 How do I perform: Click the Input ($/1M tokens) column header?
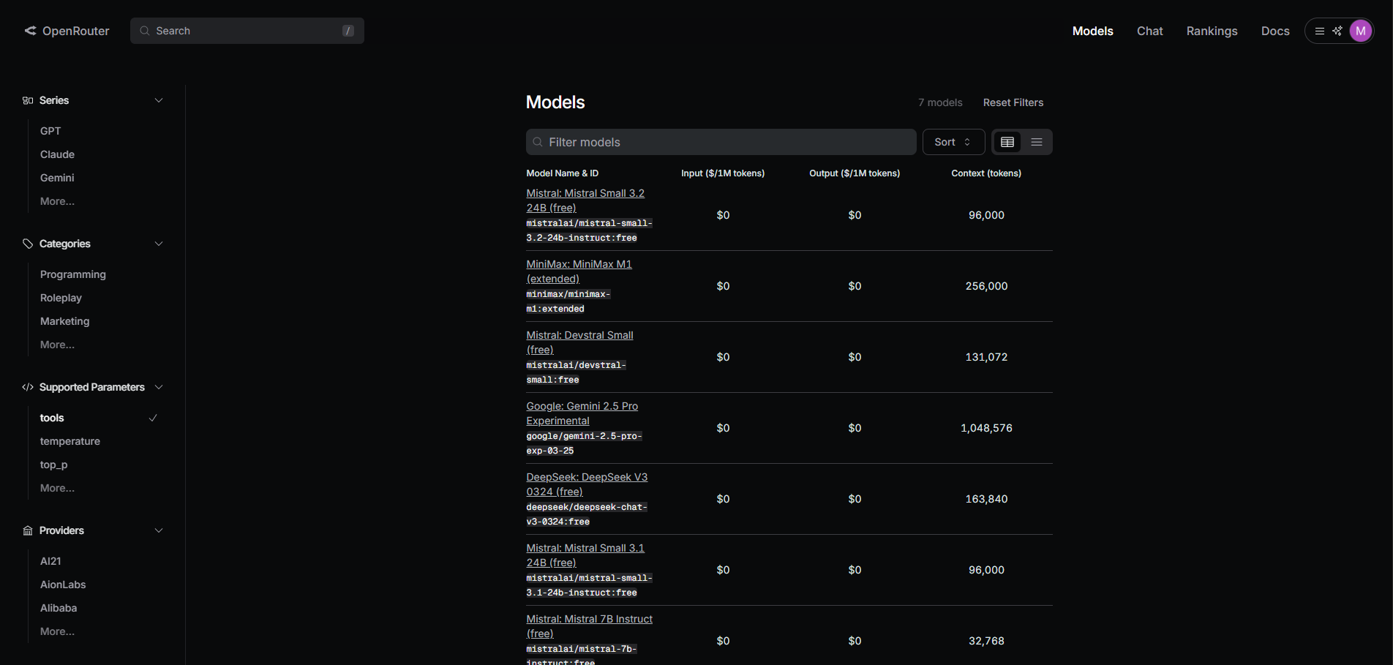pos(723,173)
